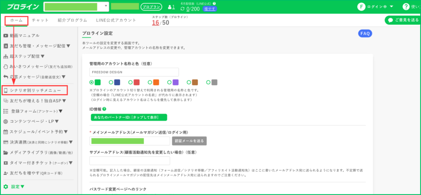Click the step count 16 link
Viewport: 421px width, 195px height.
(155, 23)
